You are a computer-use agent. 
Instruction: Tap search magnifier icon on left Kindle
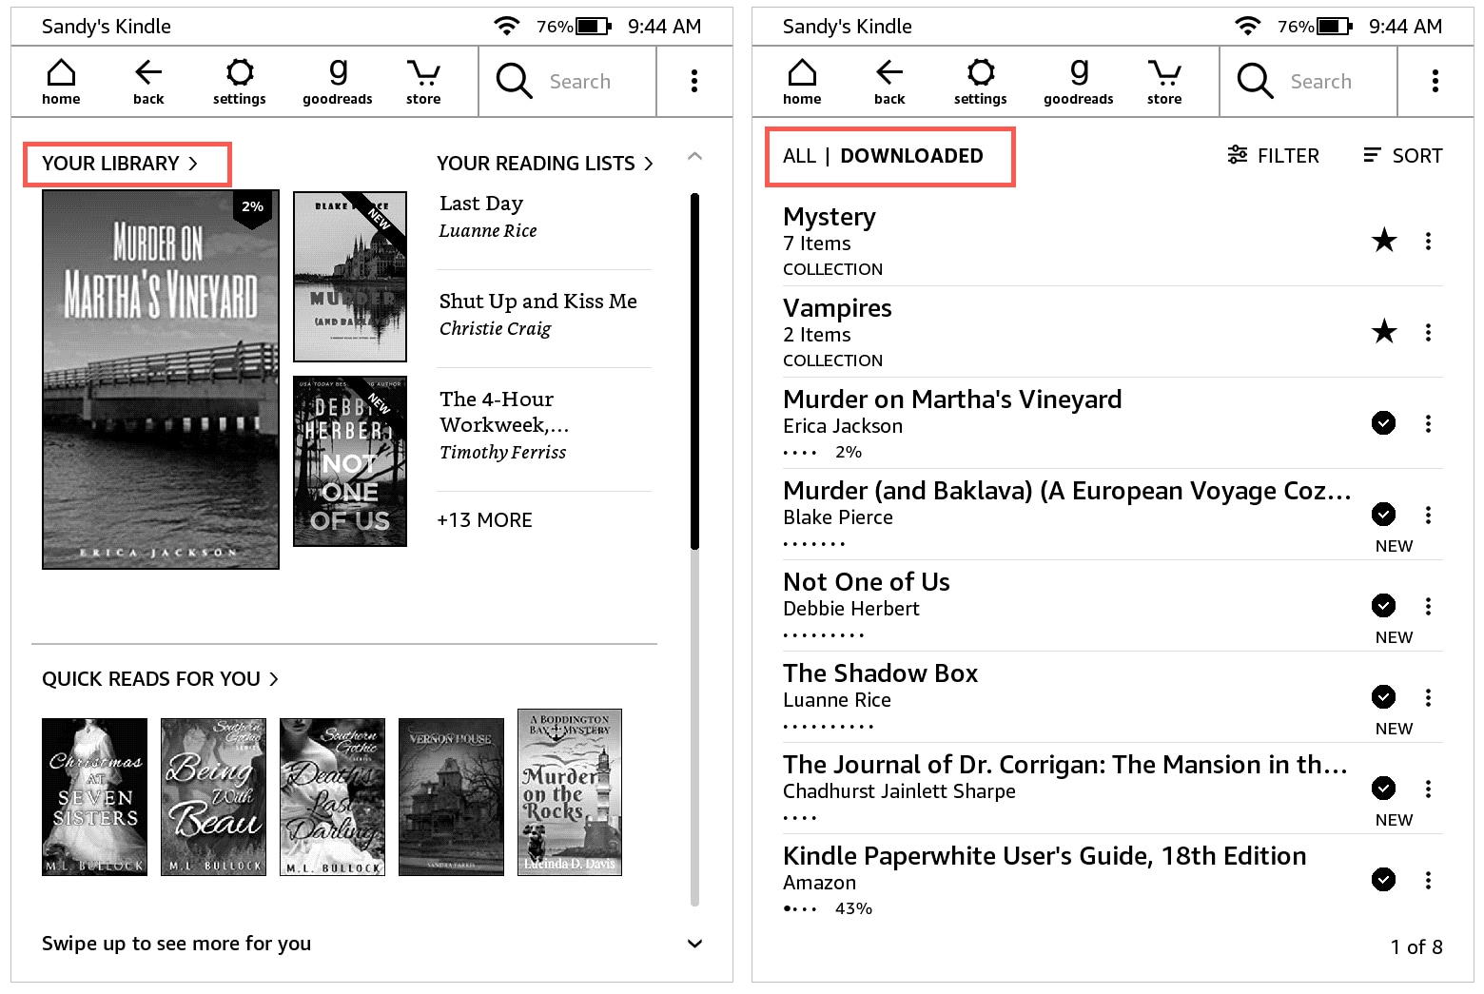514,81
